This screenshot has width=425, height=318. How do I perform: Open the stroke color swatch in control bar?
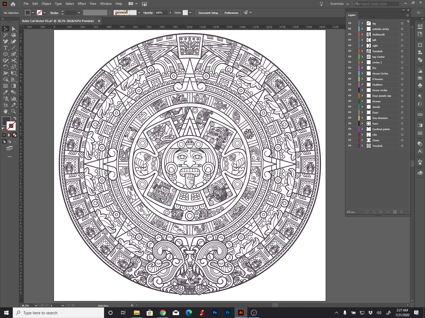pyautogui.click(x=39, y=12)
